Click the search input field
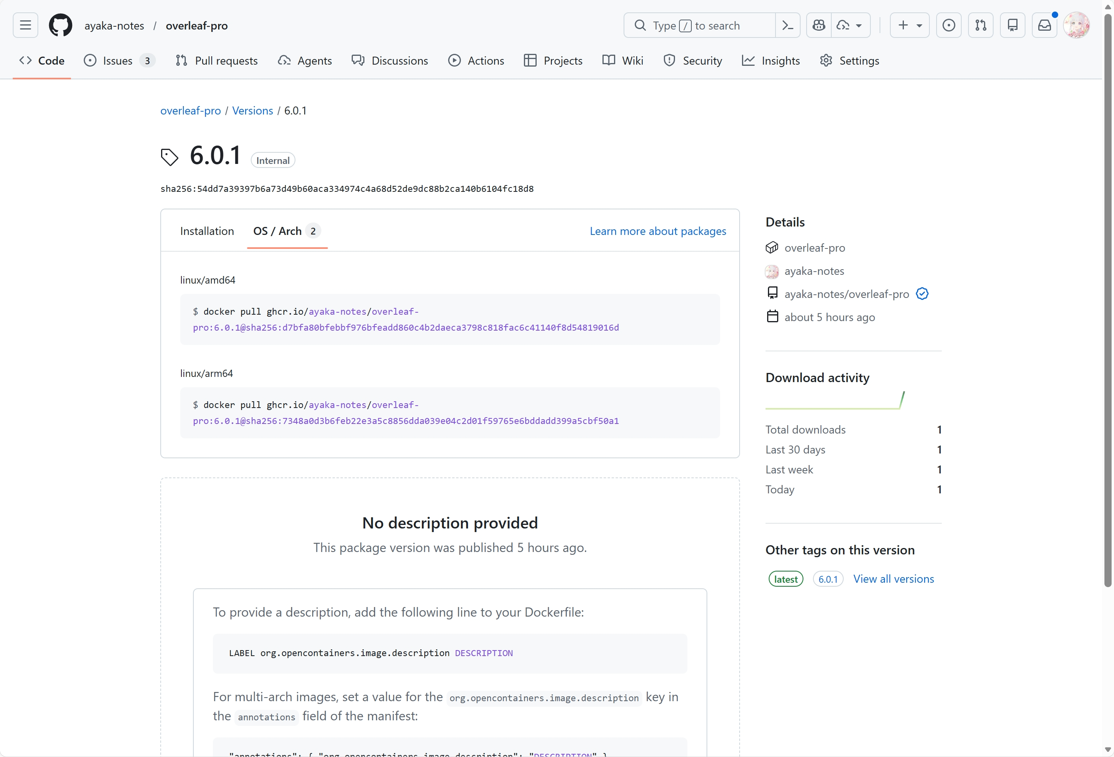The height and width of the screenshot is (757, 1114). pos(700,26)
